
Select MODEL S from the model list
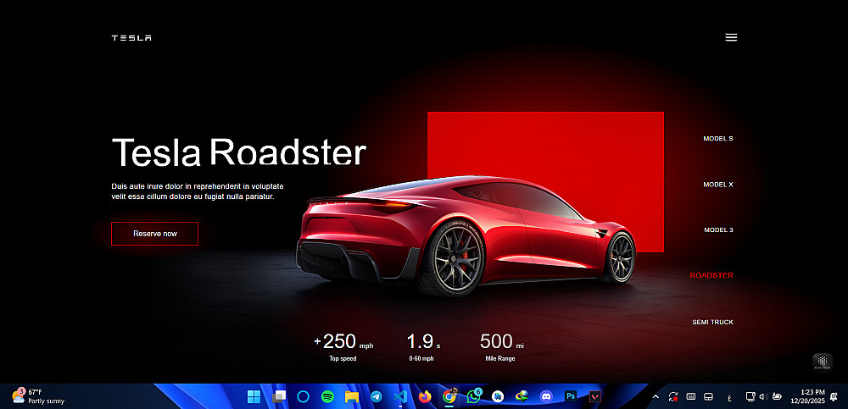pyautogui.click(x=717, y=138)
